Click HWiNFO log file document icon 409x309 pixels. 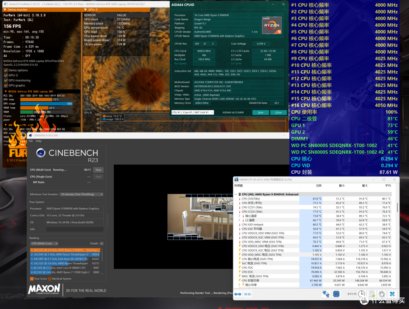[372, 294]
